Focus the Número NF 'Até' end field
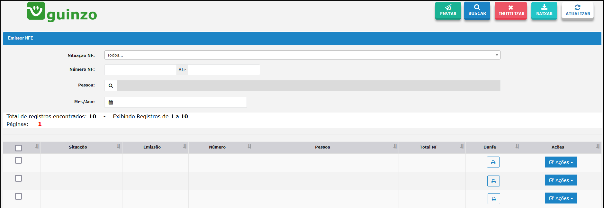 click(x=224, y=70)
